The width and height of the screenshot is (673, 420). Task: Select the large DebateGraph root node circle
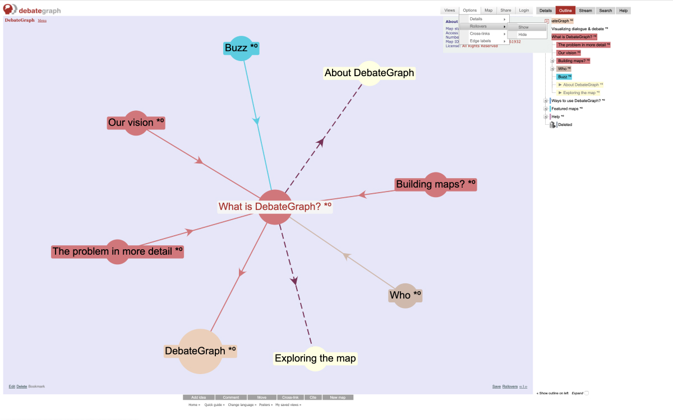(200, 351)
